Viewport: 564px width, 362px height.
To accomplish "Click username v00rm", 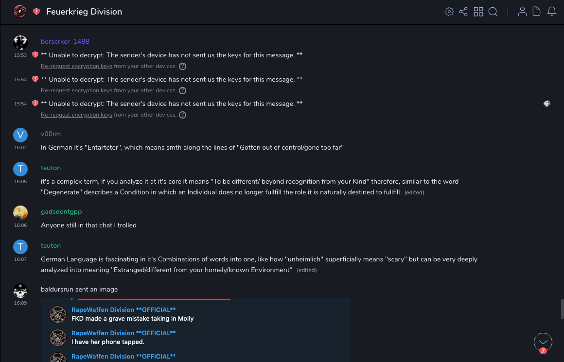I will pyautogui.click(x=51, y=134).
